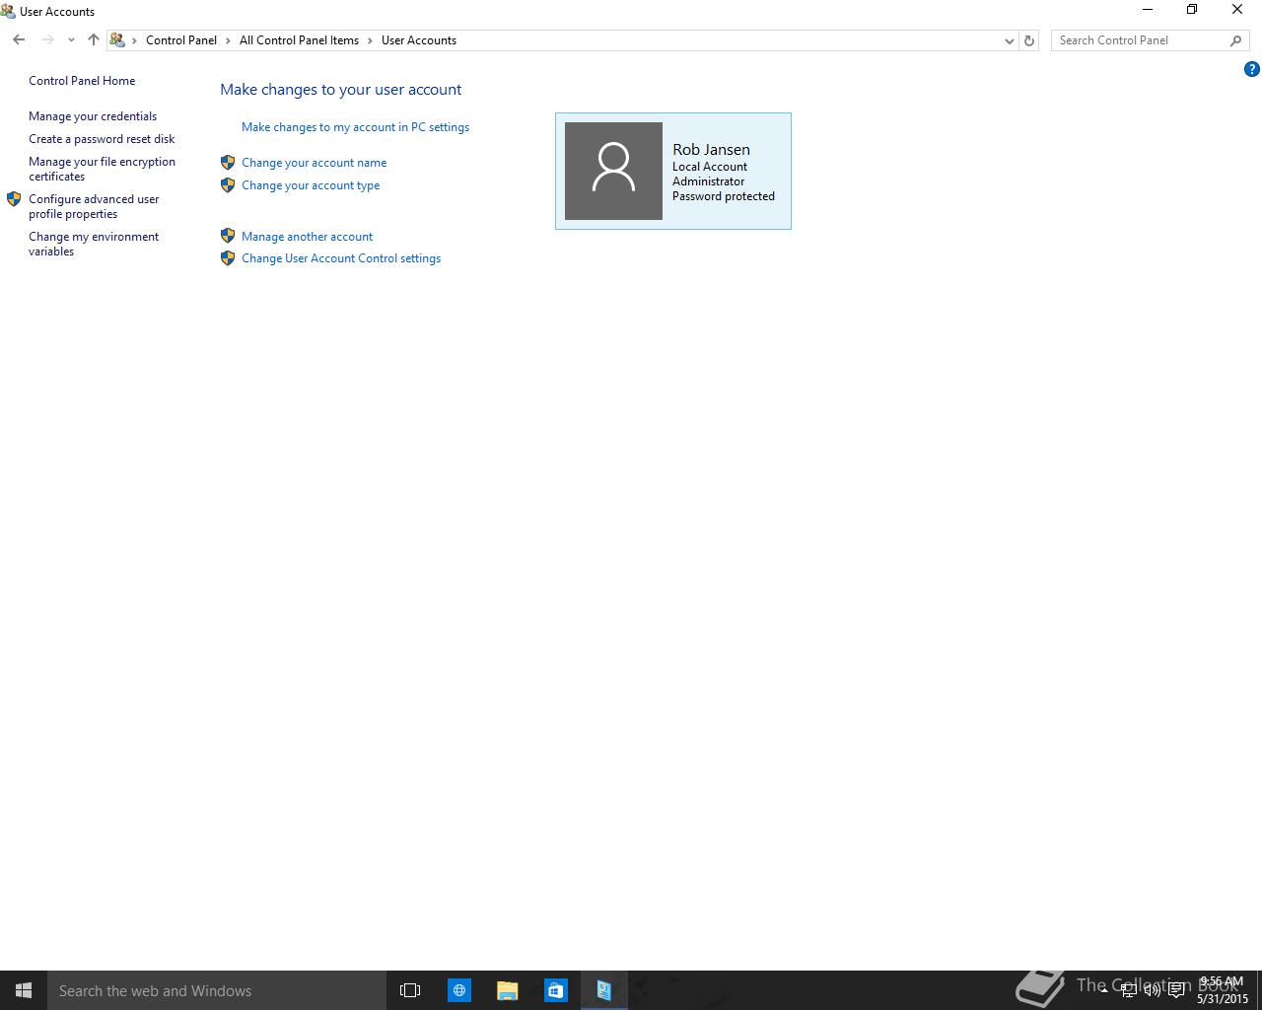Image resolution: width=1262 pixels, height=1010 pixels.
Task: Expand chevron after All Control Panel Items
Action: point(371,40)
